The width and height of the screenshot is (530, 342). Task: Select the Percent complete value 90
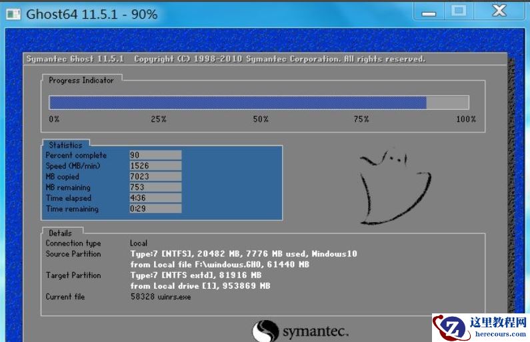point(155,155)
